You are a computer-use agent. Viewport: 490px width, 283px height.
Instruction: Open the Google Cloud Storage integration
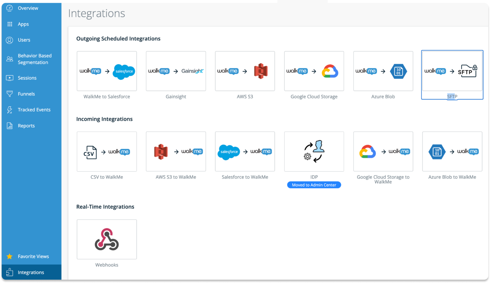point(314,71)
